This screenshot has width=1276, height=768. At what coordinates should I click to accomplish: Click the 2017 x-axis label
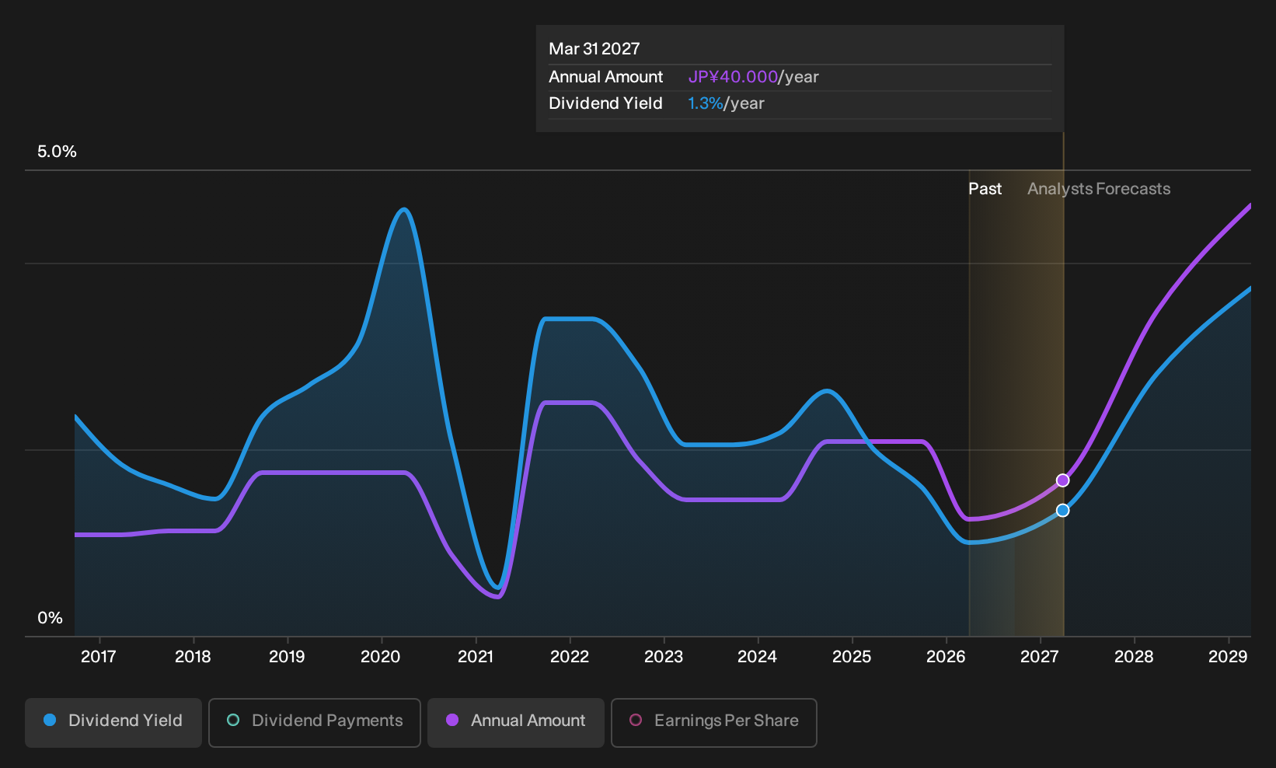pyautogui.click(x=99, y=657)
